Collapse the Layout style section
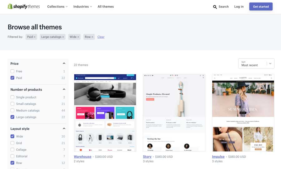Viewport: 281px width, 169px height. (64, 128)
